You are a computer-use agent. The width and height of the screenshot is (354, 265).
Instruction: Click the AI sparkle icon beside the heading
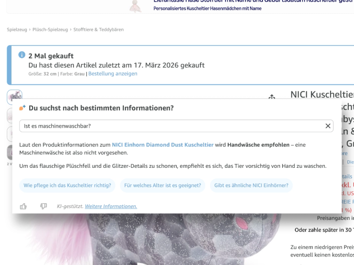[x=23, y=108]
